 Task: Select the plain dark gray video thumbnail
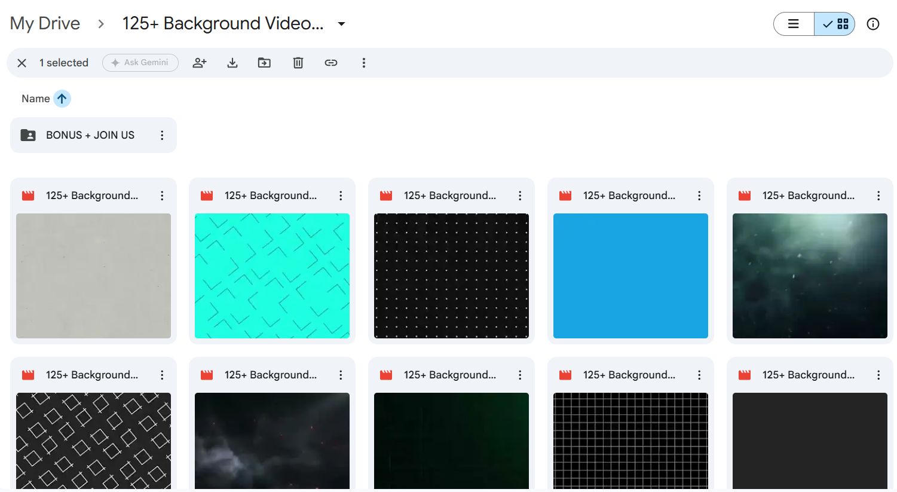pyautogui.click(x=810, y=441)
